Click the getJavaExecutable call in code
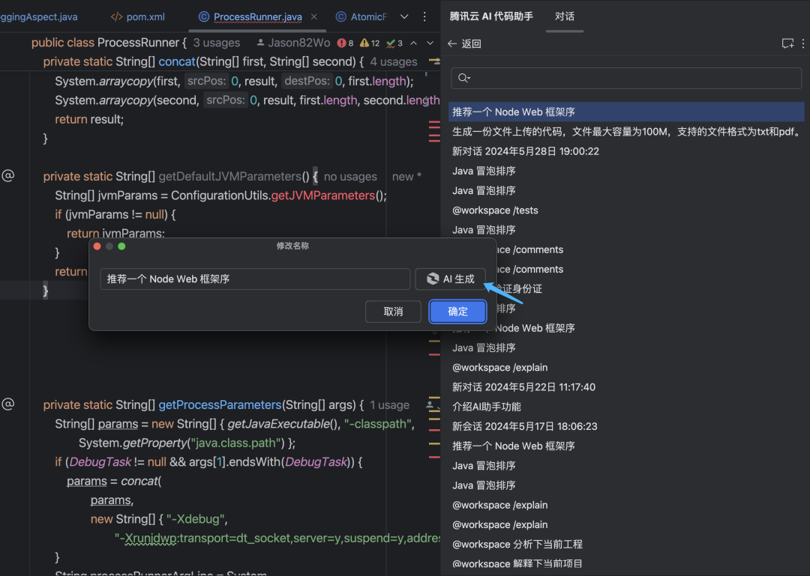Screen dimensions: 810x576 [278, 424]
